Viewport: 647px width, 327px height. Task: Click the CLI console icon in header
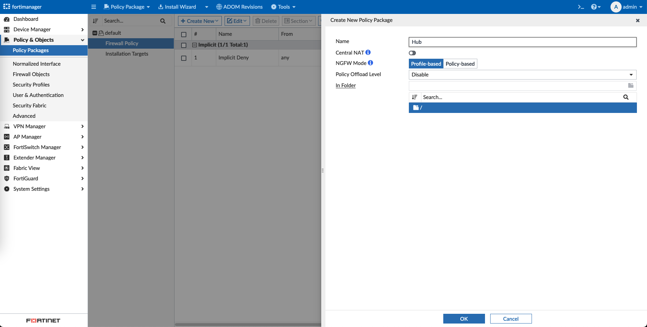click(x=581, y=7)
